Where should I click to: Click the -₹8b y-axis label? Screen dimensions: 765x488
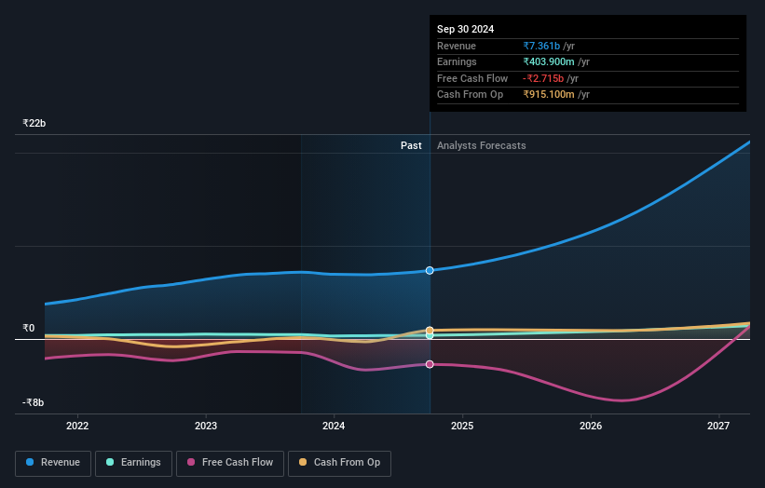34,402
